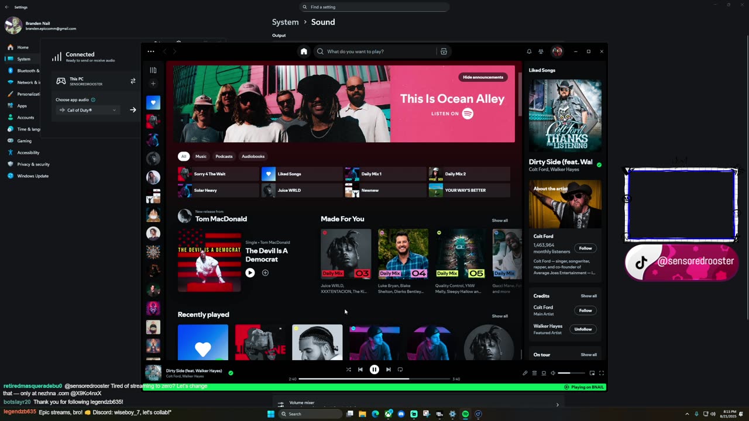Click the Find a setting search box
The height and width of the screenshot is (421, 749).
[x=374, y=7]
